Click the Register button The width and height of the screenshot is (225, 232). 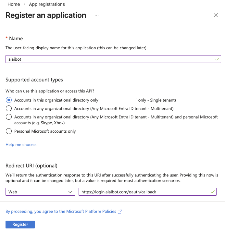tap(20, 225)
